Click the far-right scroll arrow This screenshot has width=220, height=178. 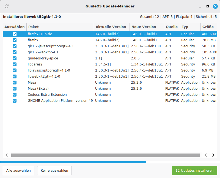pos(213,155)
